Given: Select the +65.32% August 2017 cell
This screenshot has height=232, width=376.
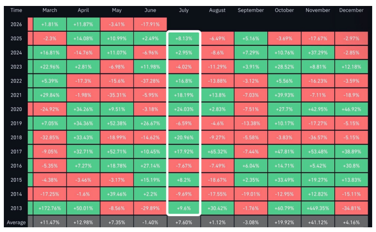Looking at the screenshot, I should point(217,152).
